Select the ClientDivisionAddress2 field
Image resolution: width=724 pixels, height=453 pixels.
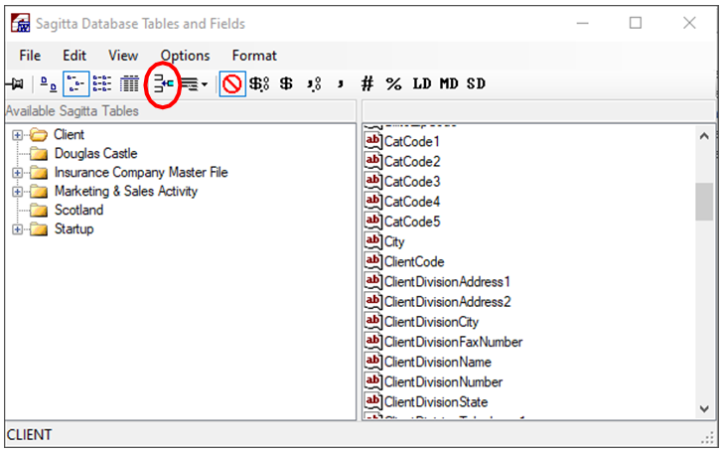click(448, 302)
